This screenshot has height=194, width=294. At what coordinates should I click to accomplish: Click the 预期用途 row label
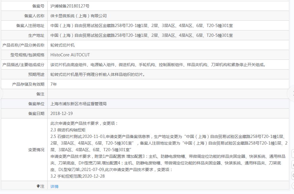click(36, 74)
